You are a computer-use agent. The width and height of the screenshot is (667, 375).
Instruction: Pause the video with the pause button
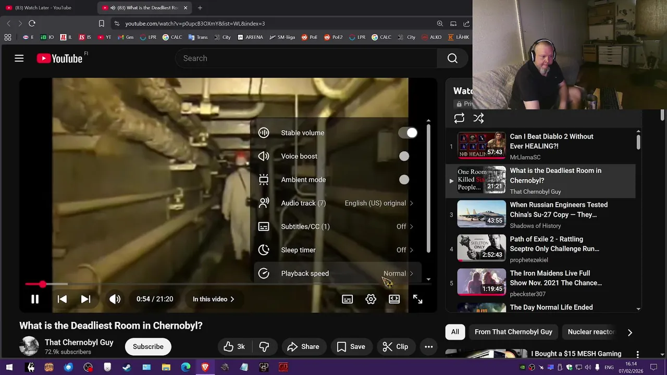tap(34, 299)
